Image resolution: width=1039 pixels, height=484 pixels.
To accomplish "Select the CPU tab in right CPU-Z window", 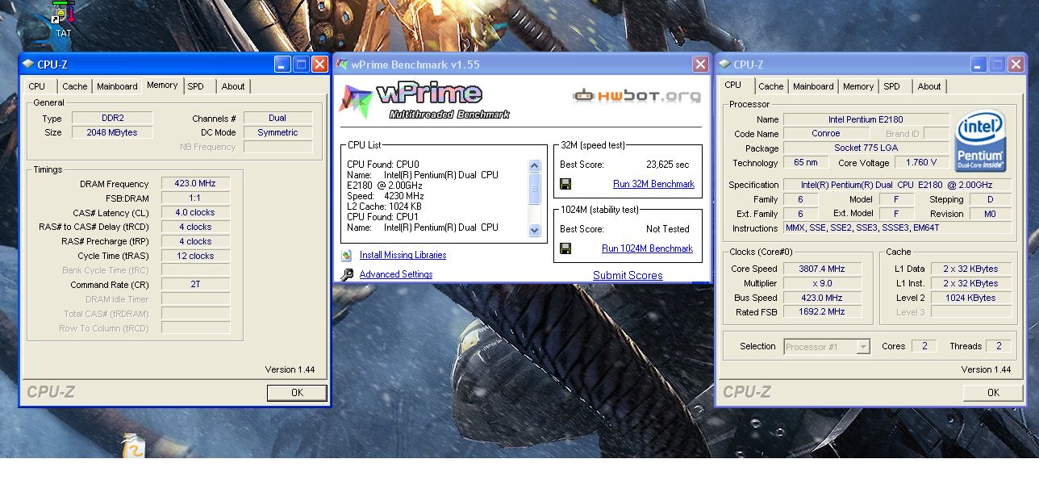I will tap(733, 85).
